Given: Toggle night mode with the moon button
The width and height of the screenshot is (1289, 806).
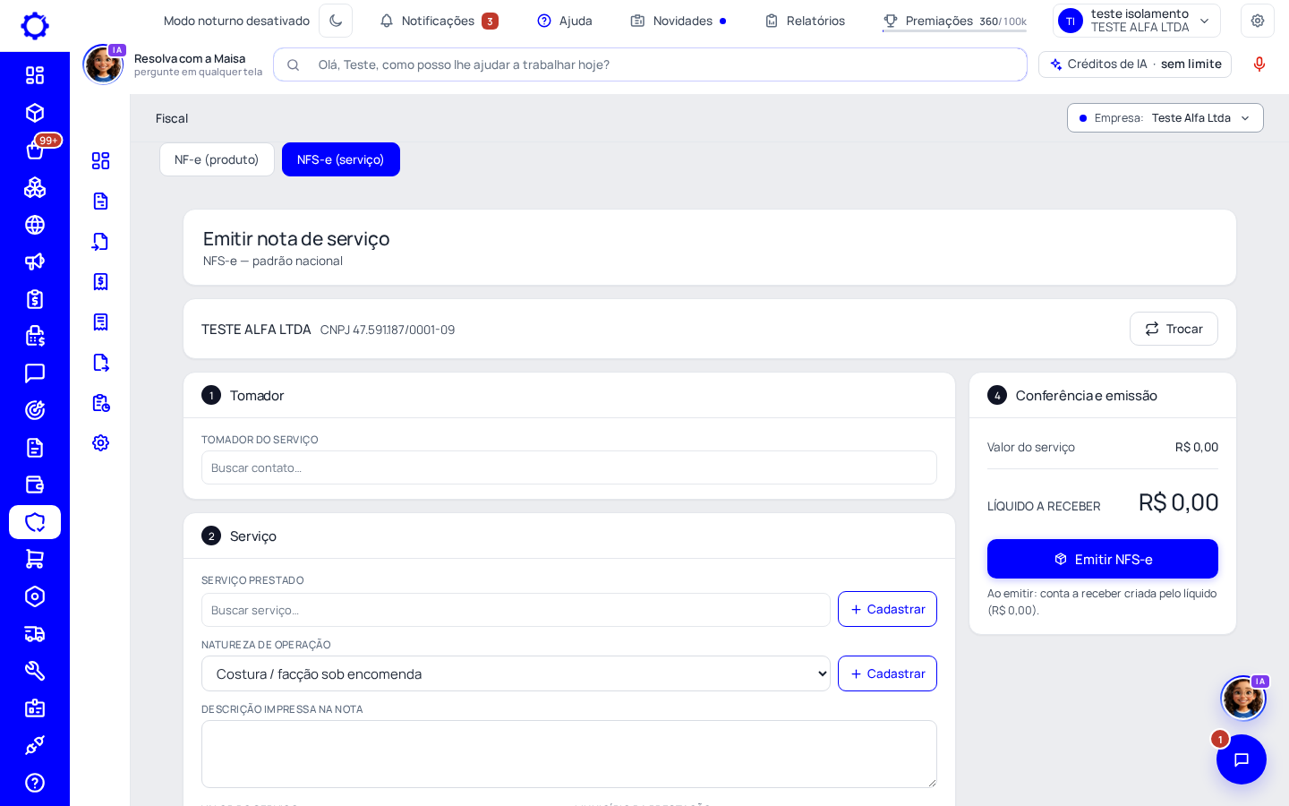Looking at the screenshot, I should pos(336,21).
